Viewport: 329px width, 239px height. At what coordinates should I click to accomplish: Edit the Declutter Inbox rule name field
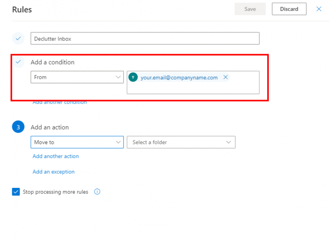(145, 38)
